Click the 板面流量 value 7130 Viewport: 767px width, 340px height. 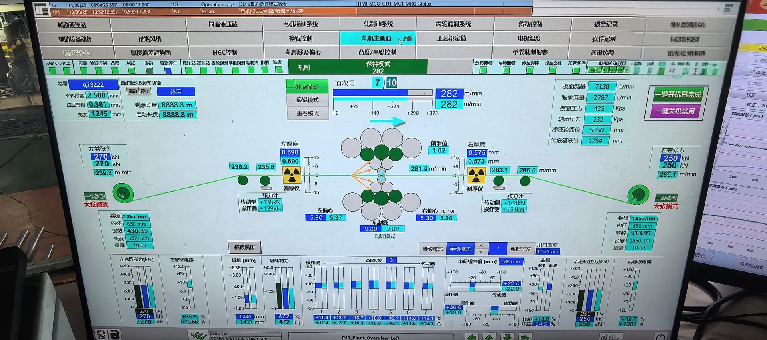602,87
